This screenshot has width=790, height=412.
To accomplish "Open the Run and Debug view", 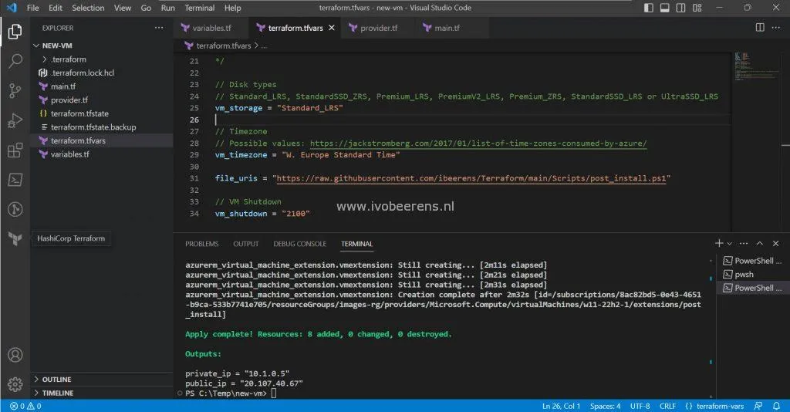I will pos(15,120).
